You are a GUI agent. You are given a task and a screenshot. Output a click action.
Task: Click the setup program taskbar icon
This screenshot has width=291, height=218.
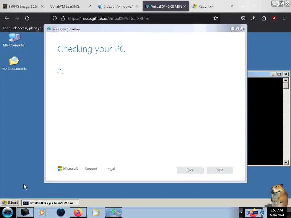[113, 212]
